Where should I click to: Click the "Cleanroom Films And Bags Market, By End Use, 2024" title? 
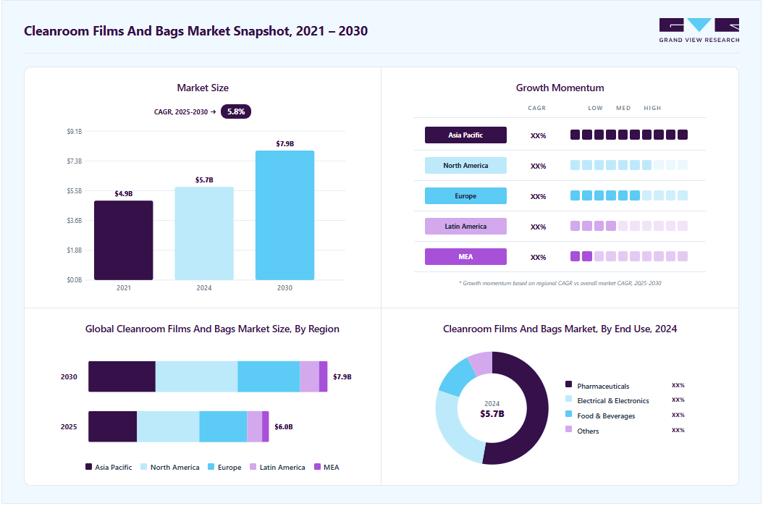click(560, 329)
